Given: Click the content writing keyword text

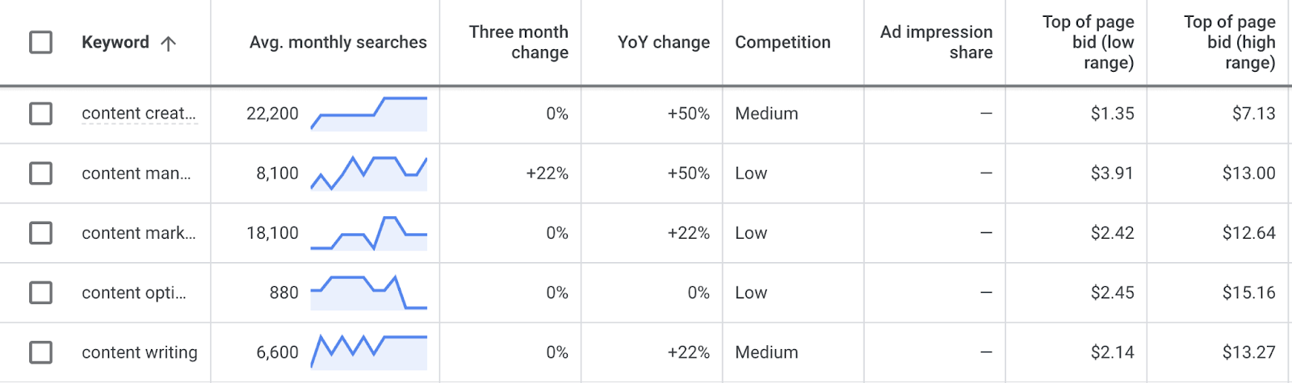Looking at the screenshot, I should pyautogui.click(x=140, y=352).
